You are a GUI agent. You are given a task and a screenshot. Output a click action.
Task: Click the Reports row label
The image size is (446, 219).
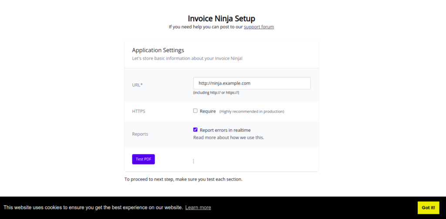point(140,134)
